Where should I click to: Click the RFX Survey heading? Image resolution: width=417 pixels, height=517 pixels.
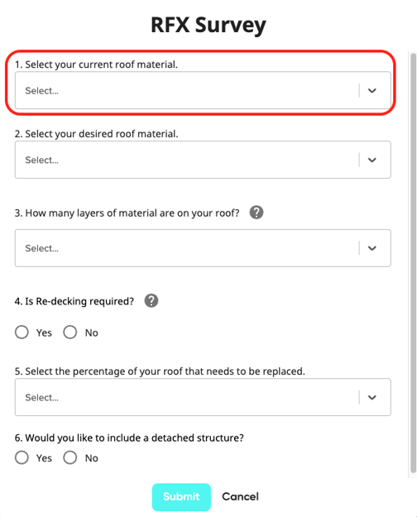[x=208, y=25]
